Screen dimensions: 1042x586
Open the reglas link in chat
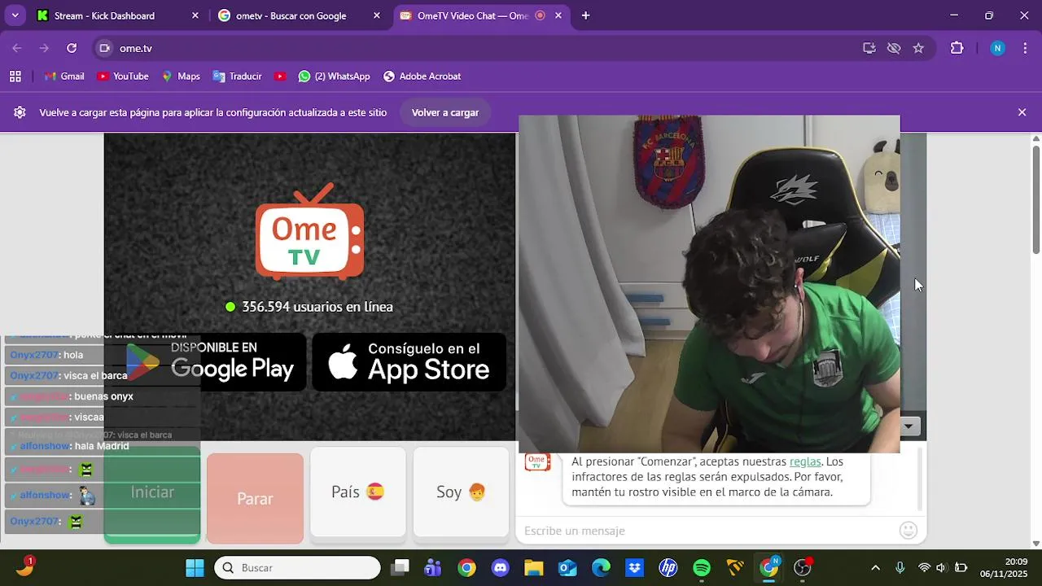[x=805, y=461]
